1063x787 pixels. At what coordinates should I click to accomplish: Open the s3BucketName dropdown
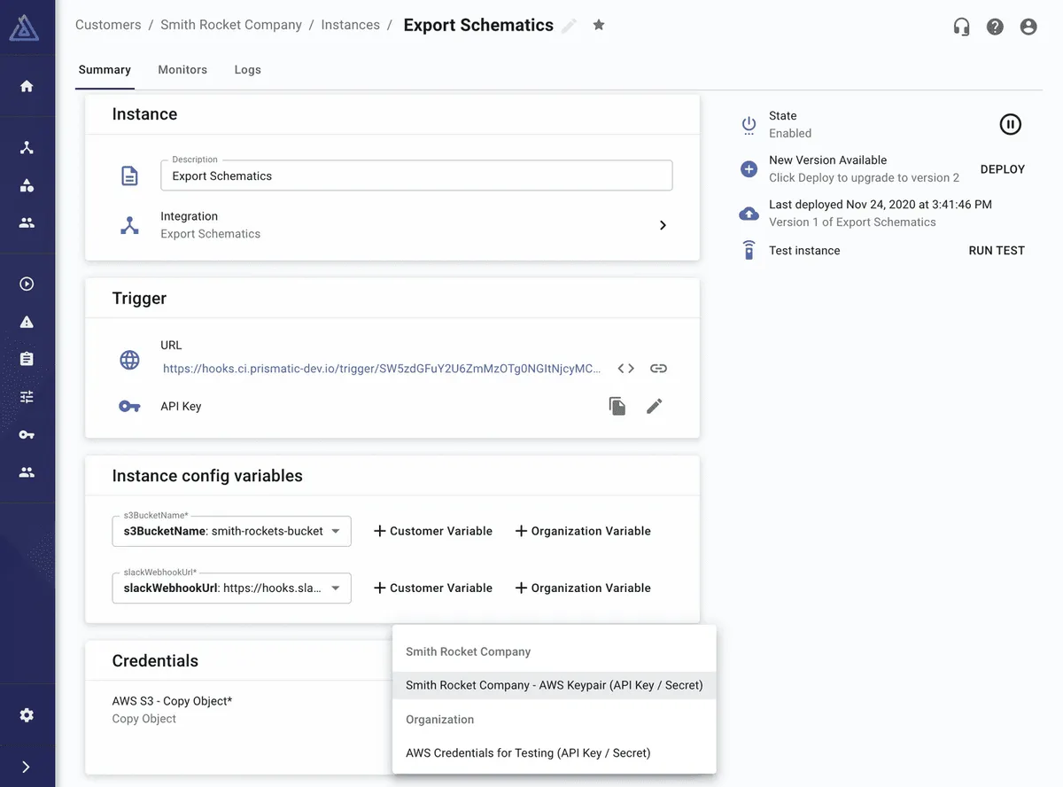pyautogui.click(x=336, y=531)
